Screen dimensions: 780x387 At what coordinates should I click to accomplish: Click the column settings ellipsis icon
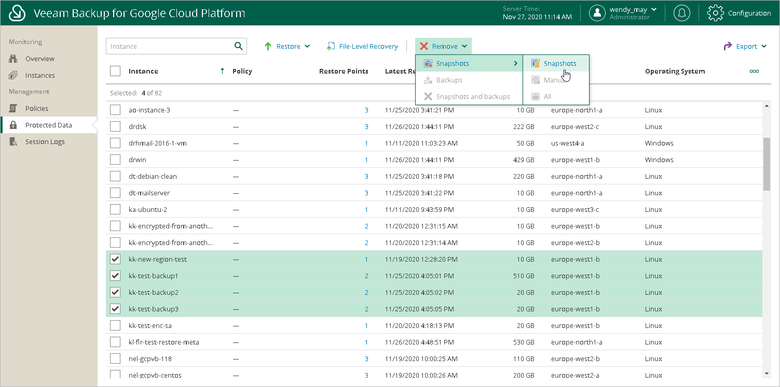click(x=754, y=71)
